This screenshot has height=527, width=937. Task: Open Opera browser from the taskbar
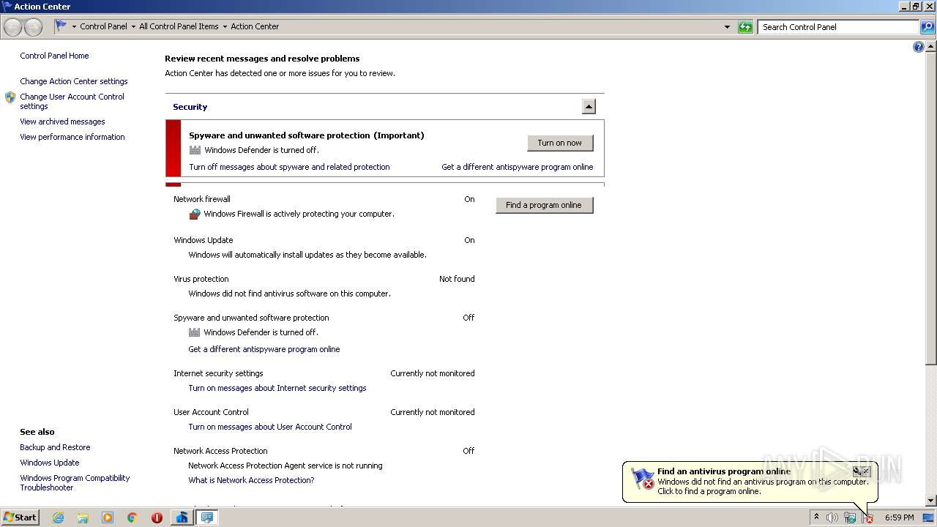coord(157,517)
